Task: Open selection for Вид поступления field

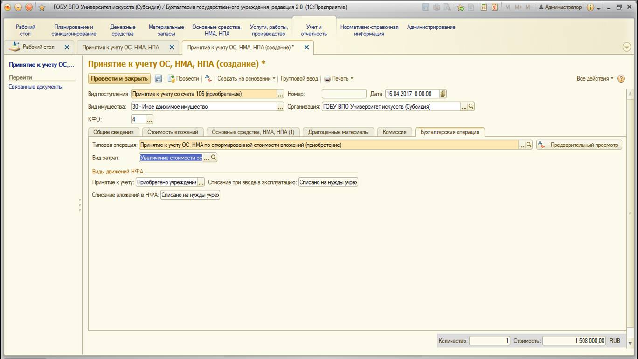Action: tap(280, 94)
